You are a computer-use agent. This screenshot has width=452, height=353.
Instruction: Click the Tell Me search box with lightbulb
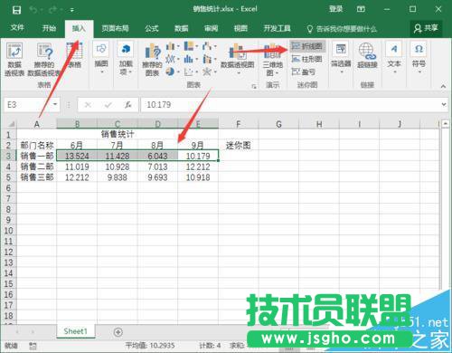point(342,29)
